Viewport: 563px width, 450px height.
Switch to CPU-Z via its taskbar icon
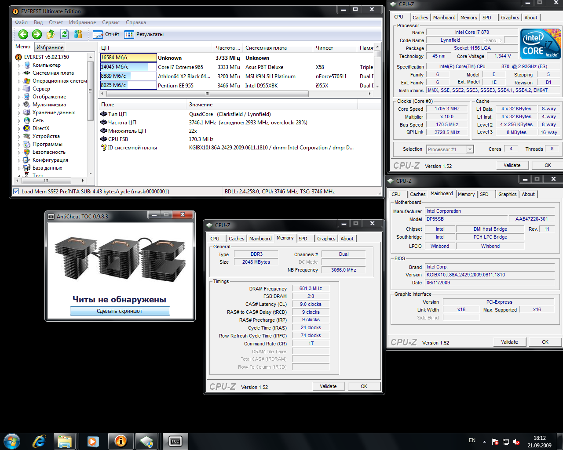tap(146, 441)
